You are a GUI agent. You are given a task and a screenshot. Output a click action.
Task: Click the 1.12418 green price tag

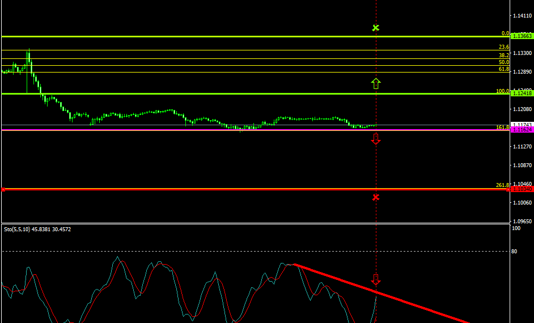tap(522, 93)
